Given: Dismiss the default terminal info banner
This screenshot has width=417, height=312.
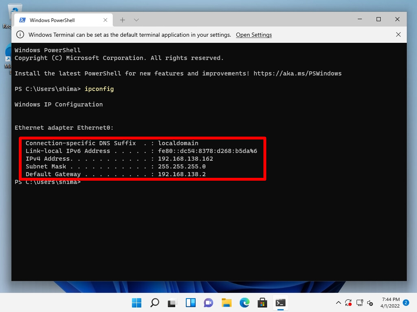Looking at the screenshot, I should (398, 35).
